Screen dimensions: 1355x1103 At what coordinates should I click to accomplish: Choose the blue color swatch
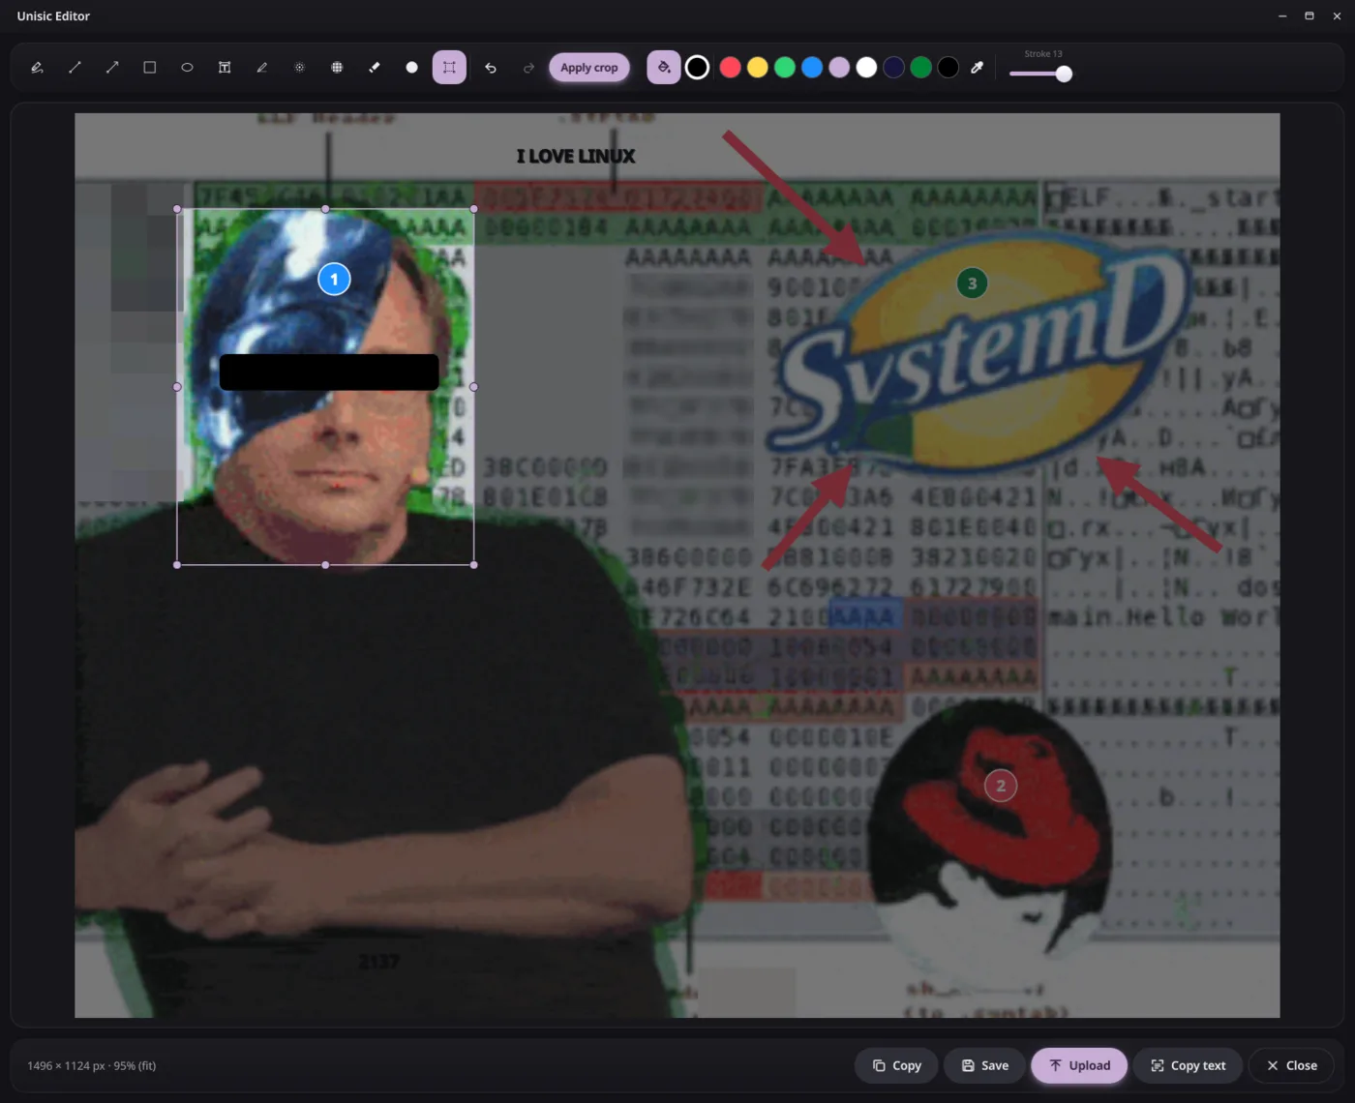[812, 68]
